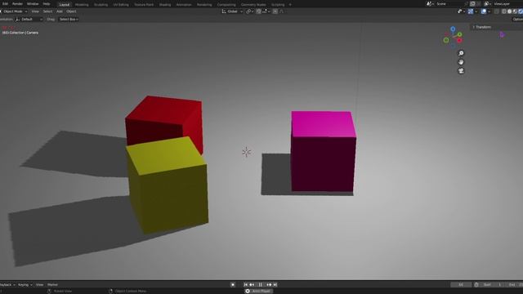
Task: Jump to the timeline end frame
Action: (275, 285)
